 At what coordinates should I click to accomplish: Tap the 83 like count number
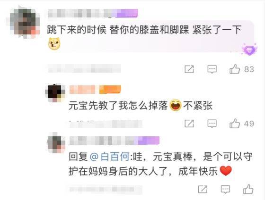pyautogui.click(x=249, y=69)
